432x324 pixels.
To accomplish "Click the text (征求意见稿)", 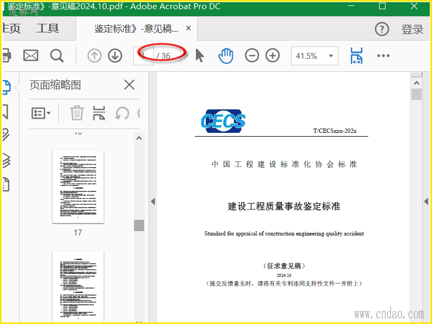I will pyautogui.click(x=284, y=266).
